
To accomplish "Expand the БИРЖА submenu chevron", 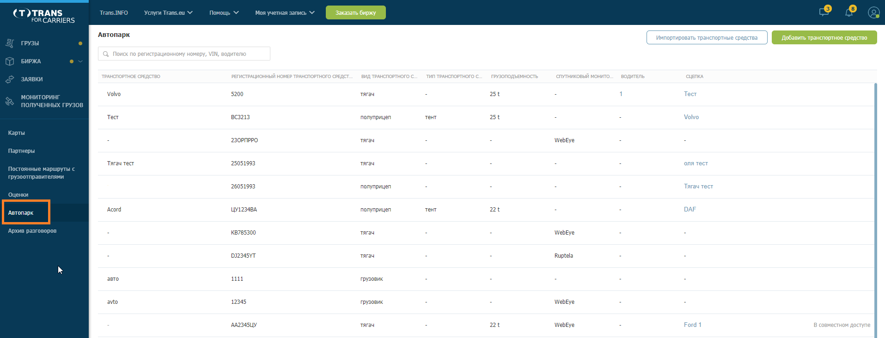I will pos(80,61).
